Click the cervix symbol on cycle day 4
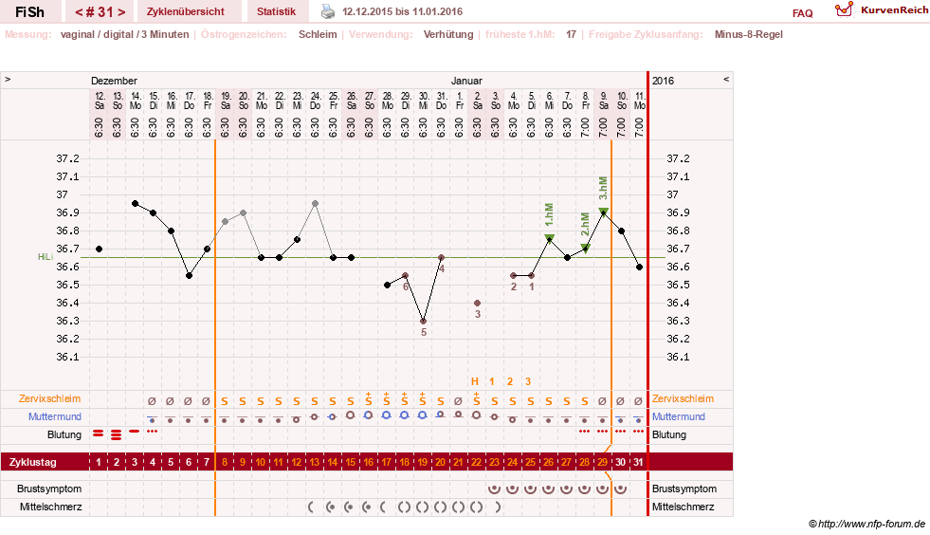The width and height of the screenshot is (930, 535). pos(153,419)
